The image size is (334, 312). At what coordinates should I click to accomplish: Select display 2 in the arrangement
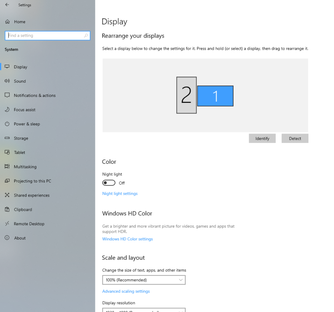click(186, 95)
